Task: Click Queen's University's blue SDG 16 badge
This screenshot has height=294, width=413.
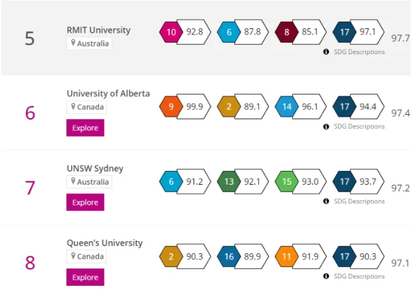Action: (x=229, y=256)
